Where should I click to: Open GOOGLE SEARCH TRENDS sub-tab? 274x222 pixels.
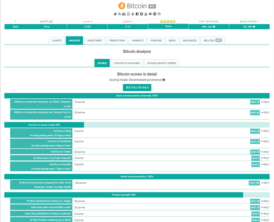click(162, 63)
